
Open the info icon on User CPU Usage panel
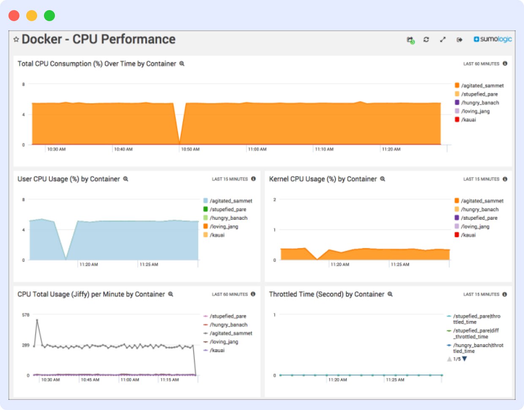point(253,178)
